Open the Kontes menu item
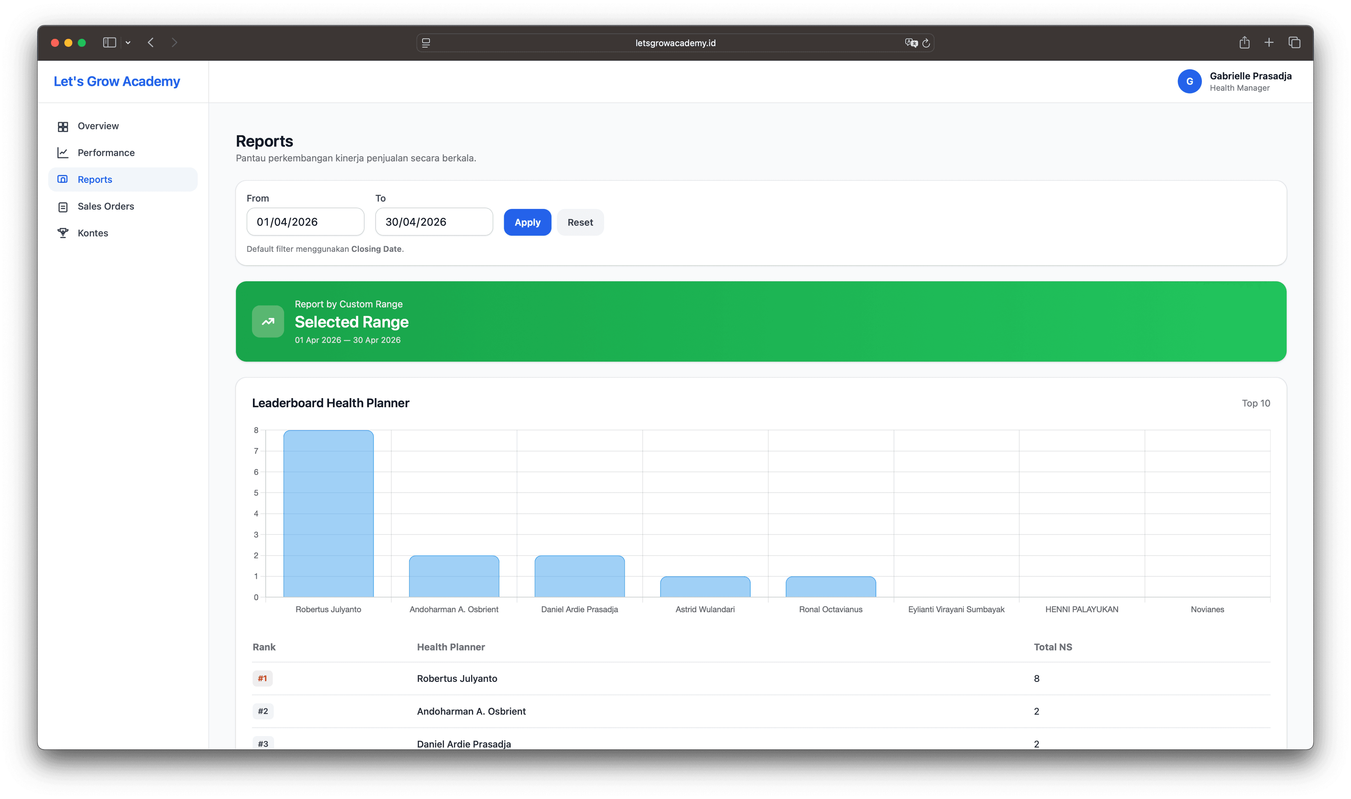 click(123, 233)
